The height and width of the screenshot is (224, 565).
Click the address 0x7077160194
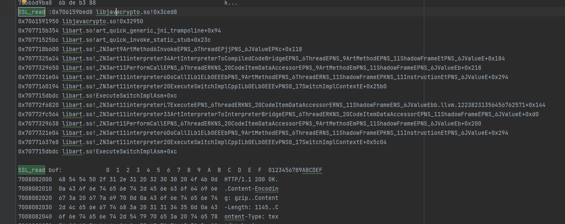tap(38, 86)
